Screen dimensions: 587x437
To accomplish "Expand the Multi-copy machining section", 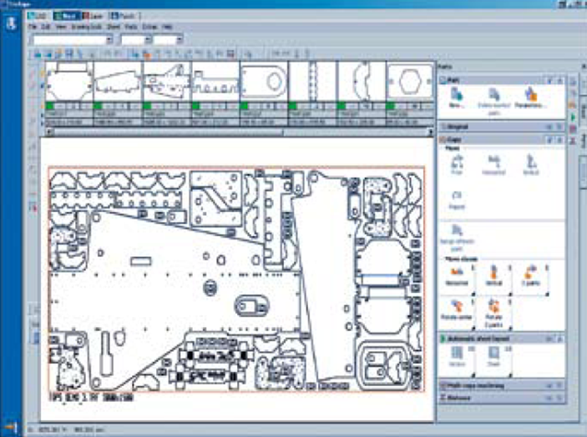I will pos(549,387).
